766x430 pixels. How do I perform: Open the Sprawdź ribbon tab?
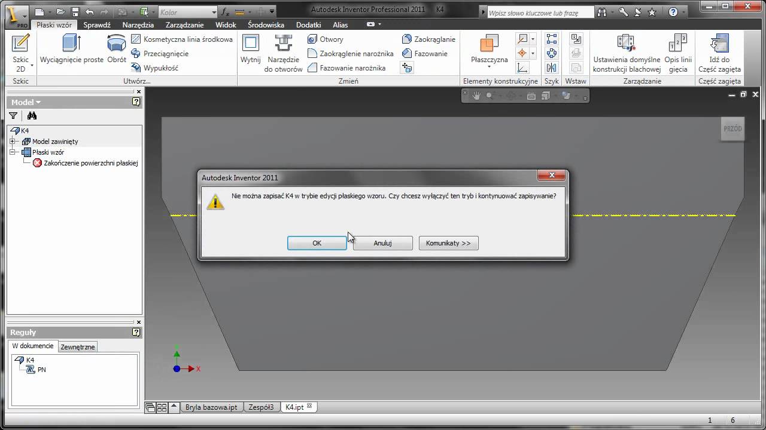pos(97,25)
